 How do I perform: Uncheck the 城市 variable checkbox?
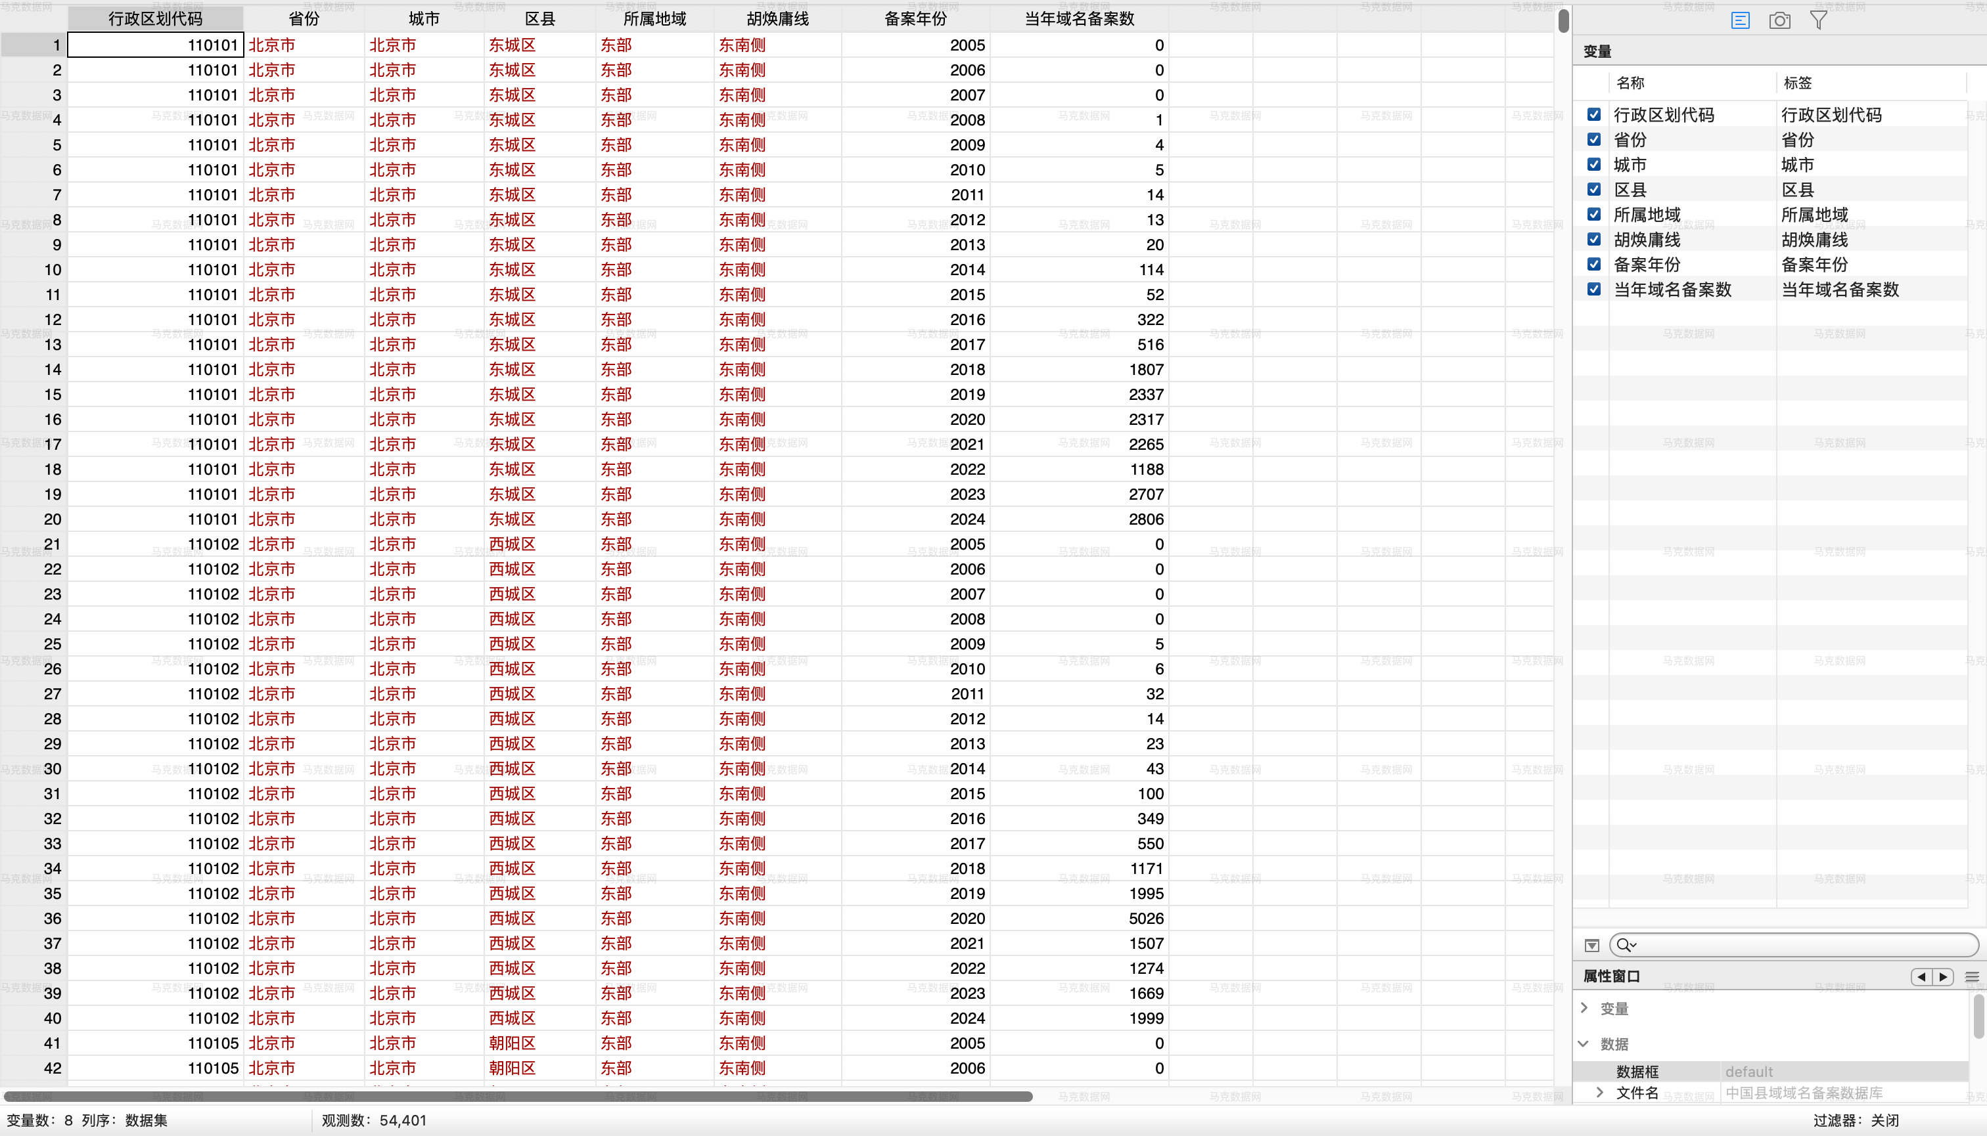pyautogui.click(x=1593, y=165)
